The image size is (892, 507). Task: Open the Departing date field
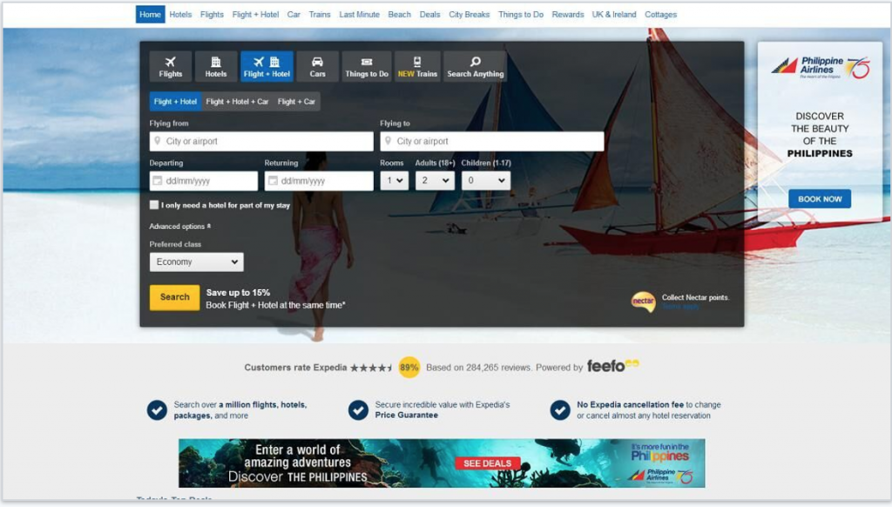(204, 181)
